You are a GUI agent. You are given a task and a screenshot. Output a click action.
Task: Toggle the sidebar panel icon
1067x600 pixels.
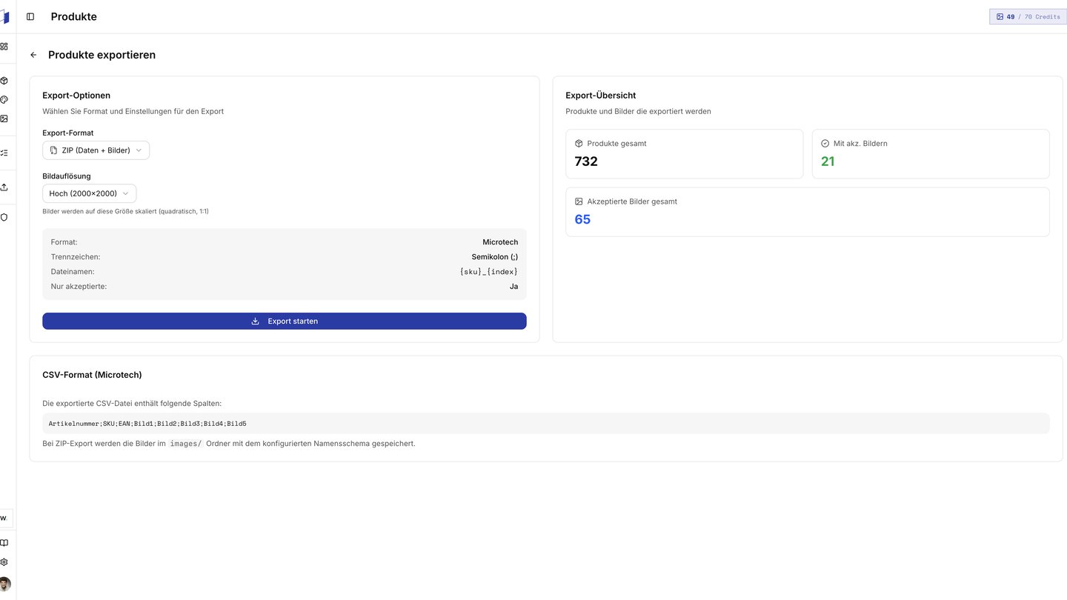coord(30,16)
